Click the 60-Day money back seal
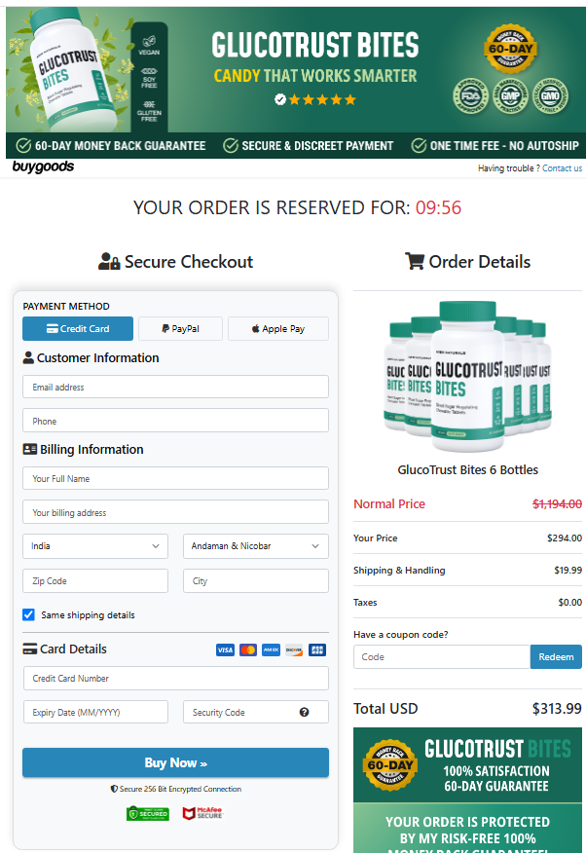The image size is (586, 853). (x=510, y=49)
